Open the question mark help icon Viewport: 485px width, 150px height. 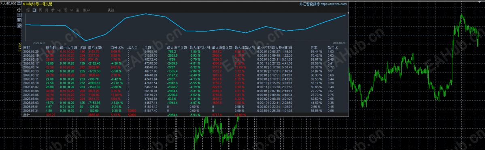pyautogui.click(x=19, y=15)
